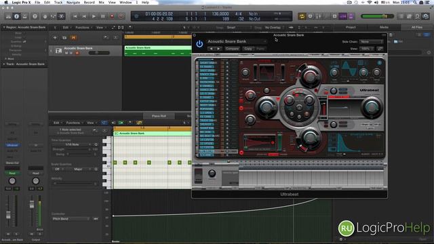
Task: Open the Browsers button at far right
Action: point(426,16)
